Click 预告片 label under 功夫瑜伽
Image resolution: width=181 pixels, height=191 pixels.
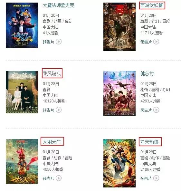(x=146, y=178)
